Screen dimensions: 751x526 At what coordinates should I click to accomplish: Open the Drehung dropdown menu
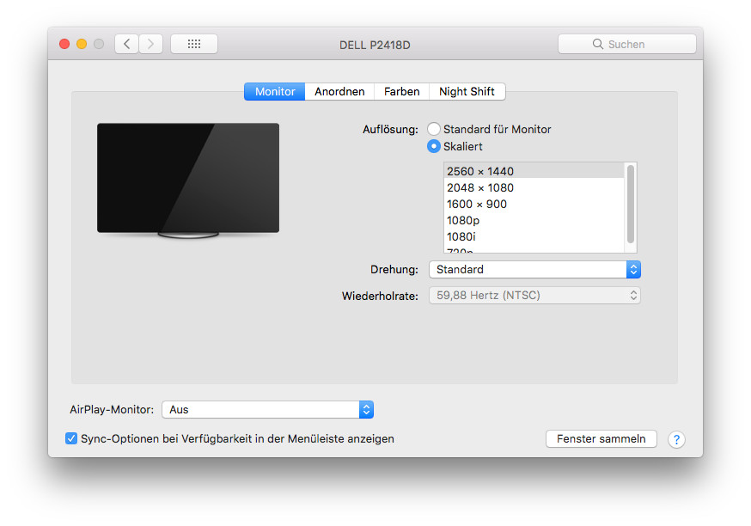pyautogui.click(x=534, y=269)
